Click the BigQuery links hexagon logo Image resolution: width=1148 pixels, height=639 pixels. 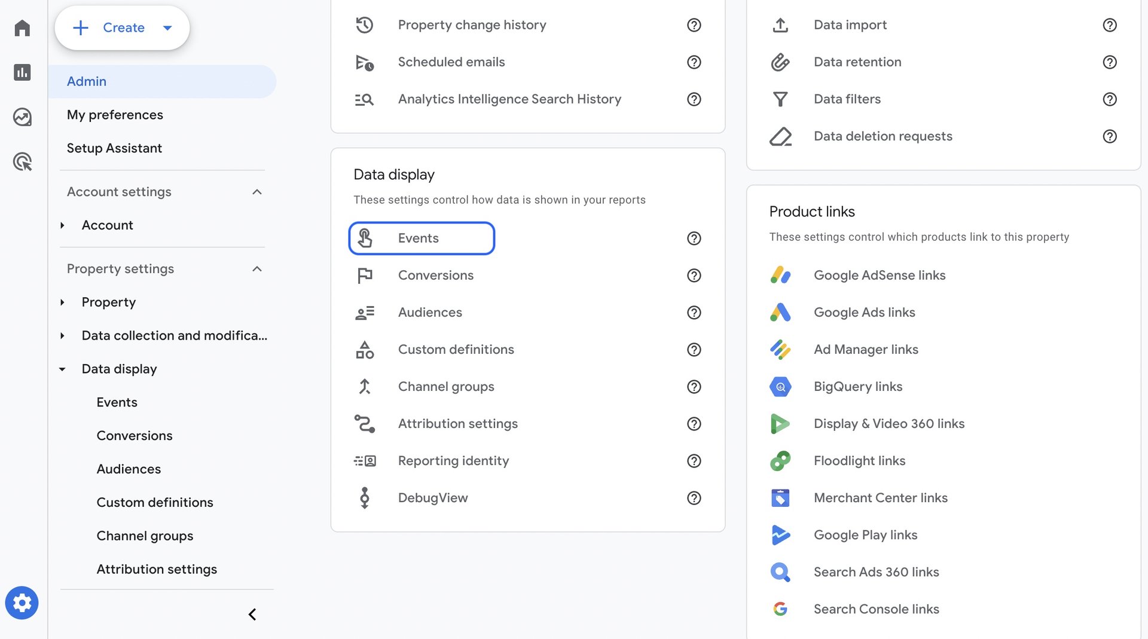(780, 387)
